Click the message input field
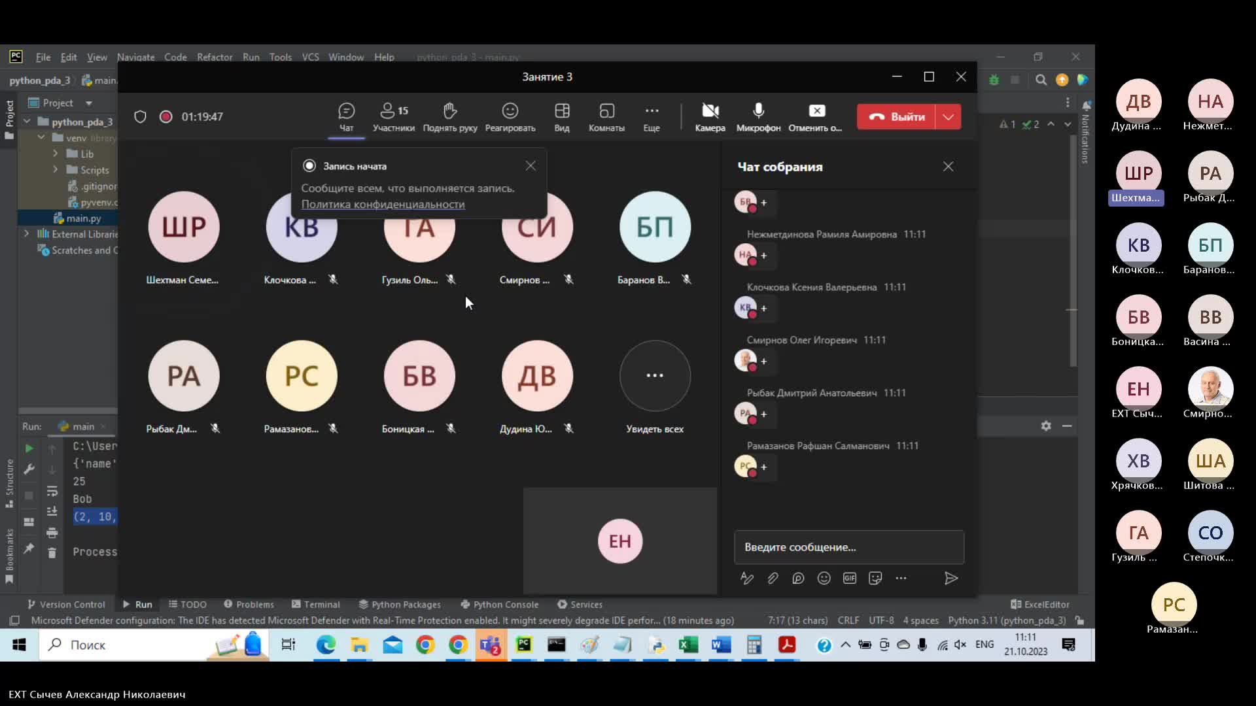This screenshot has height=706, width=1256. pos(849,547)
